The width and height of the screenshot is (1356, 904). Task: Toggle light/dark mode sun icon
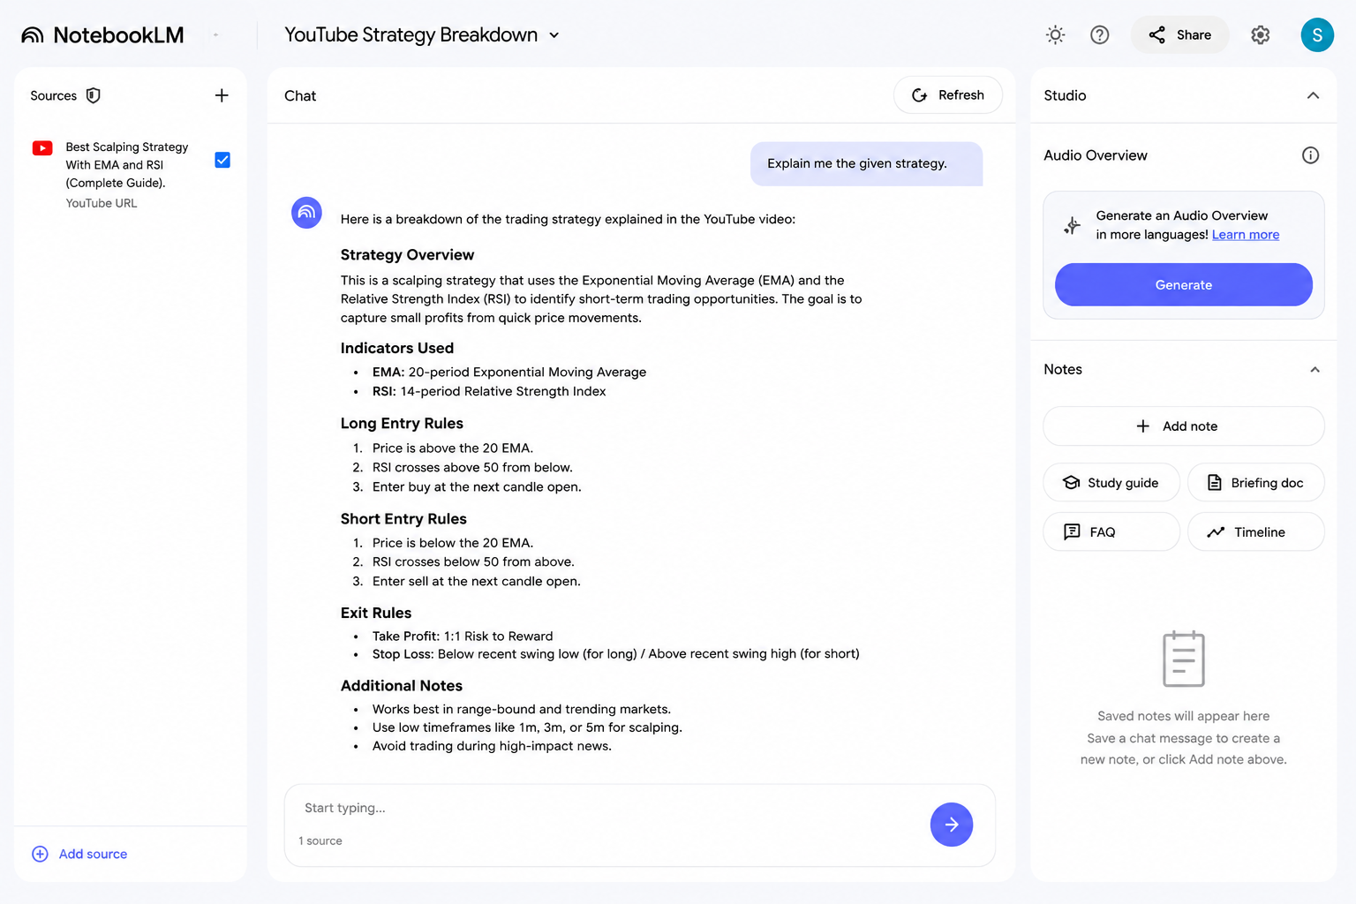point(1055,35)
